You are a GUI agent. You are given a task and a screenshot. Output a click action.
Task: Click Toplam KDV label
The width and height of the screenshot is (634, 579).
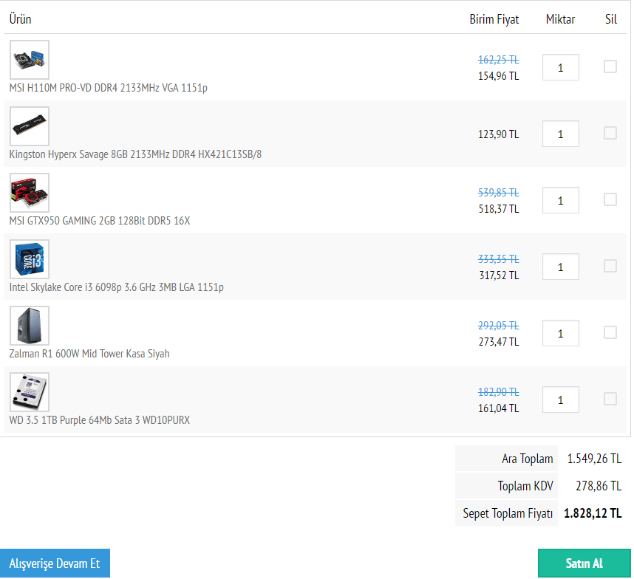pos(525,486)
